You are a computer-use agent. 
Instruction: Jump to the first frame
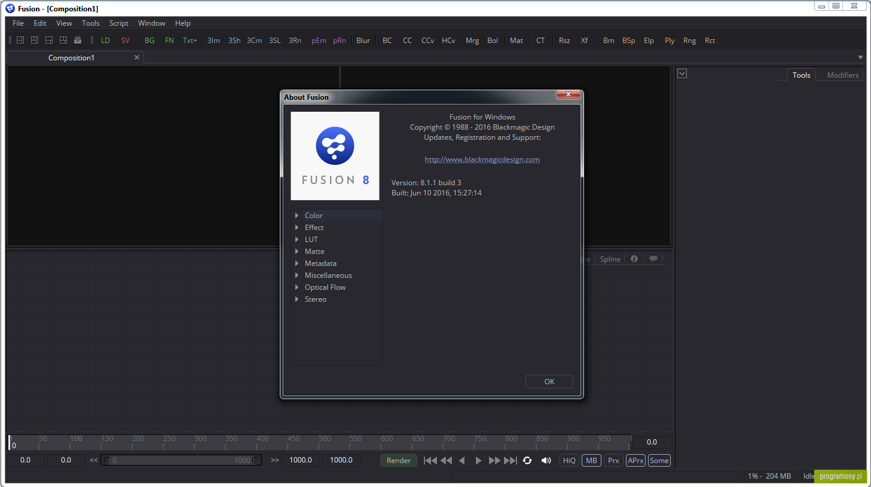tap(430, 460)
